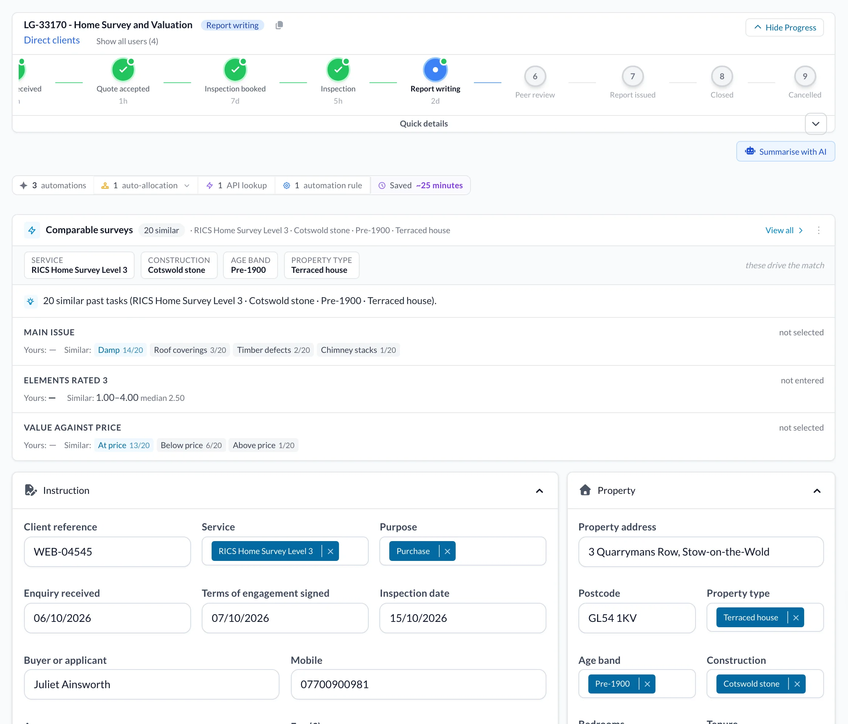Remove the Purchase purpose chip
The height and width of the screenshot is (724, 848).
tap(447, 551)
